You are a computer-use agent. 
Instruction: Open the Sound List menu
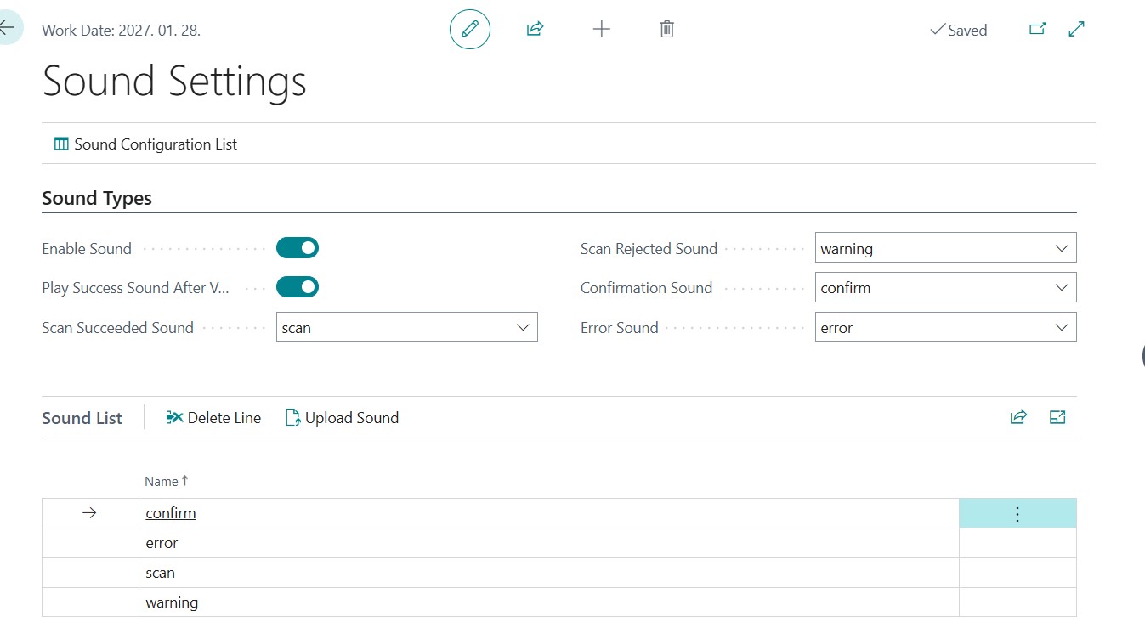pos(82,418)
